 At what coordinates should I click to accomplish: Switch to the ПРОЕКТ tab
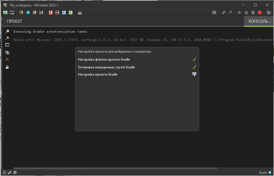(x=14, y=21)
